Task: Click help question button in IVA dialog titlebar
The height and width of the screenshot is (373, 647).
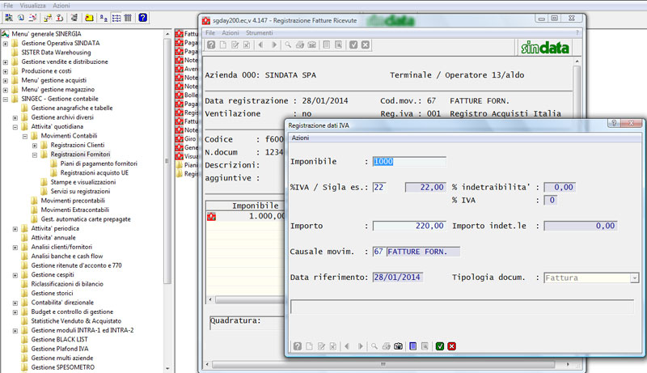Action: pyautogui.click(x=614, y=123)
